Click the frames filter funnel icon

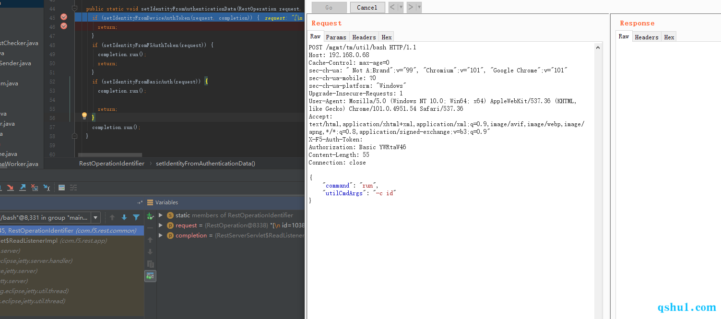click(136, 217)
